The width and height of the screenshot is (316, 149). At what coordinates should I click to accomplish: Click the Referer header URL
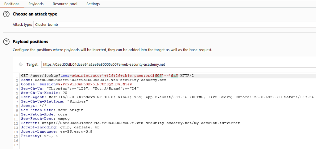(x=141, y=123)
